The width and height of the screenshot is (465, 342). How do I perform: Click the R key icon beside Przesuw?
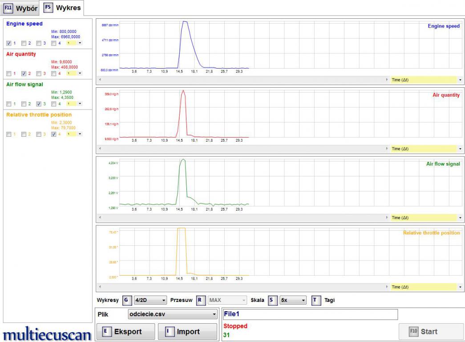click(201, 300)
